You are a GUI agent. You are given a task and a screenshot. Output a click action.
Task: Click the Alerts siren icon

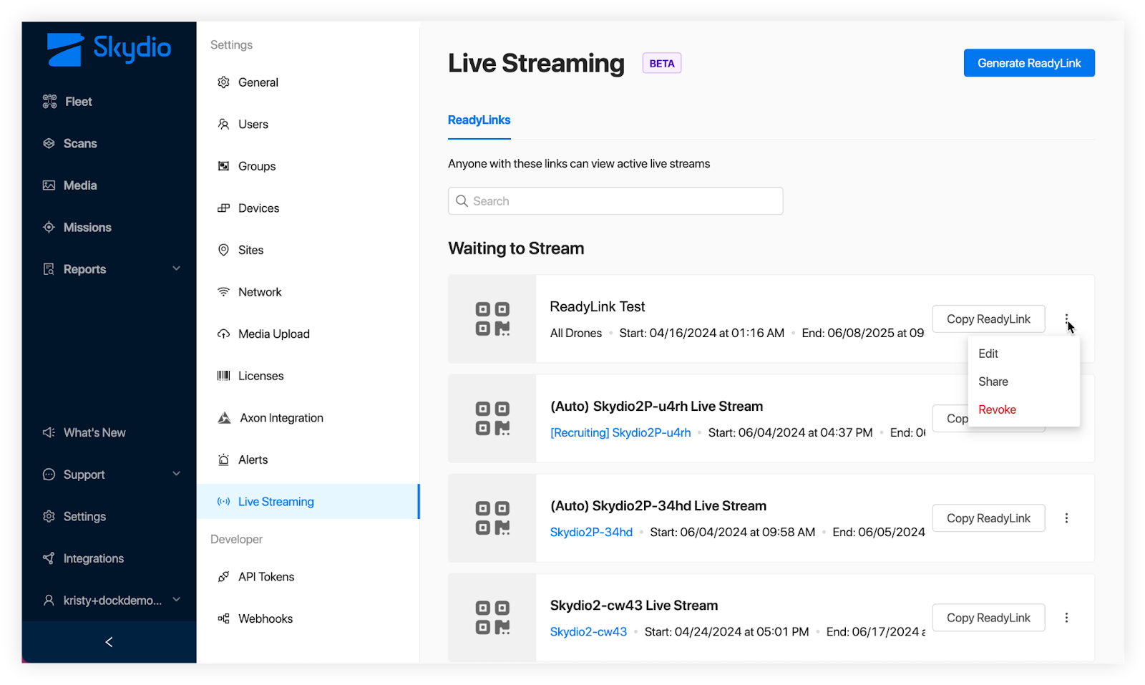[223, 460]
